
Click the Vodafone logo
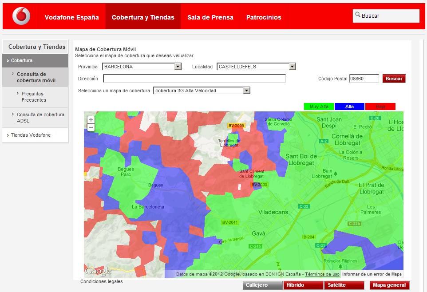tap(21, 16)
